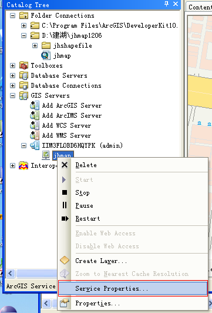Collapse the D:\建湖\jhmap1206 folder connection

pyautogui.click(x=23, y=35)
